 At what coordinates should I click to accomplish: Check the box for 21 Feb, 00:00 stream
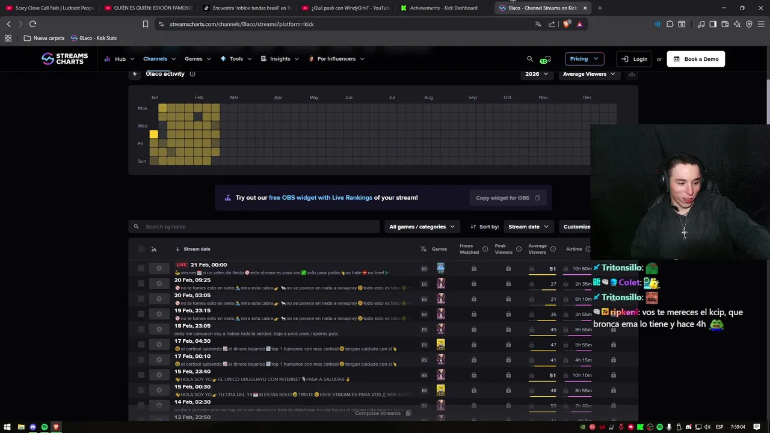(x=141, y=269)
